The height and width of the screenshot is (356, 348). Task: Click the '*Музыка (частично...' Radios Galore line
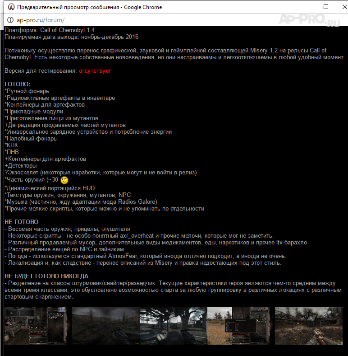81,202
